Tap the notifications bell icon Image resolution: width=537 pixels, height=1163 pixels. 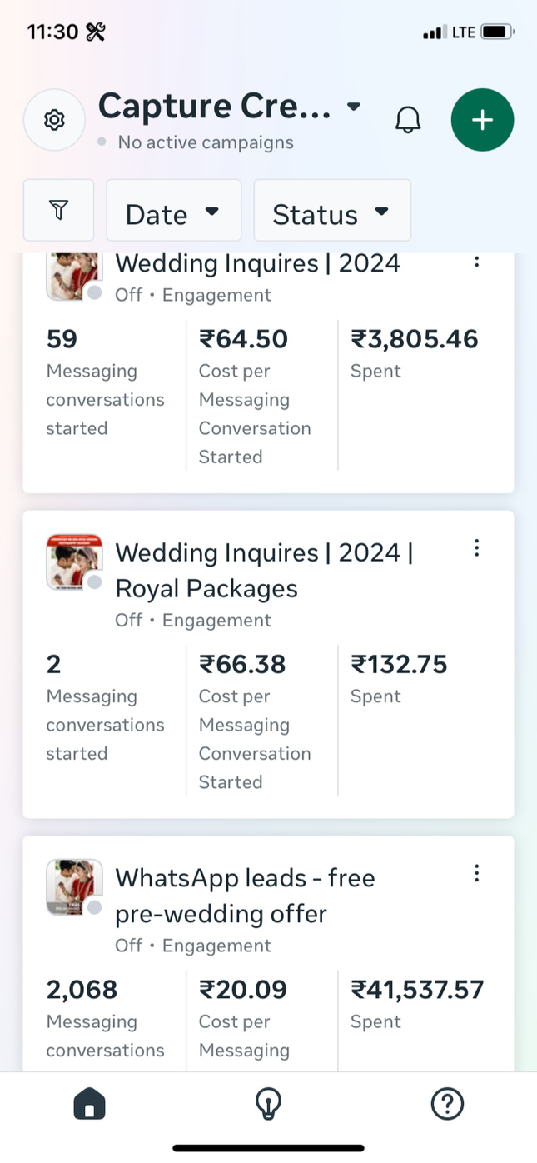(408, 120)
